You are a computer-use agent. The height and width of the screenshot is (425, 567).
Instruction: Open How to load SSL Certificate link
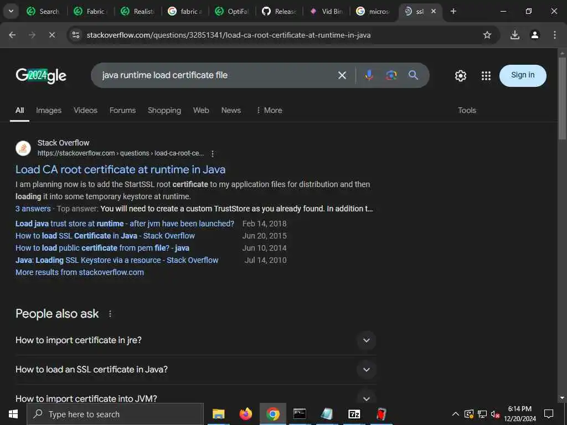point(105,236)
